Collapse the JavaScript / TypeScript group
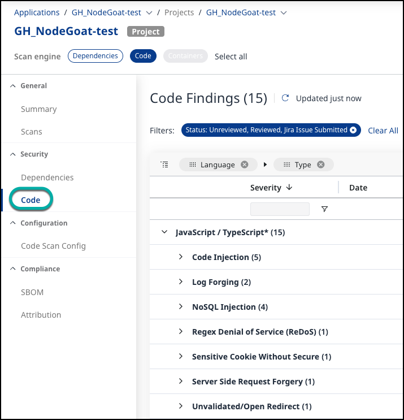This screenshot has height=420, width=404. point(164,232)
